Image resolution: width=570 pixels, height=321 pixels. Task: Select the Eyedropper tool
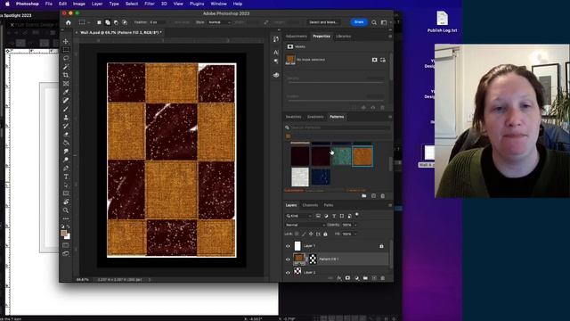pyautogui.click(x=66, y=92)
